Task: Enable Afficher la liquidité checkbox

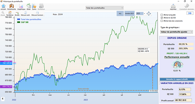Action: coord(162,15)
